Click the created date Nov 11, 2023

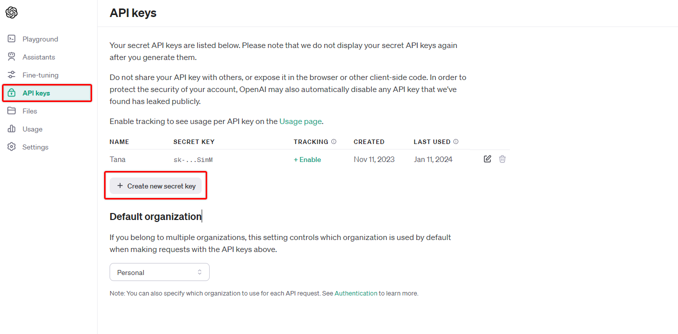click(x=374, y=159)
